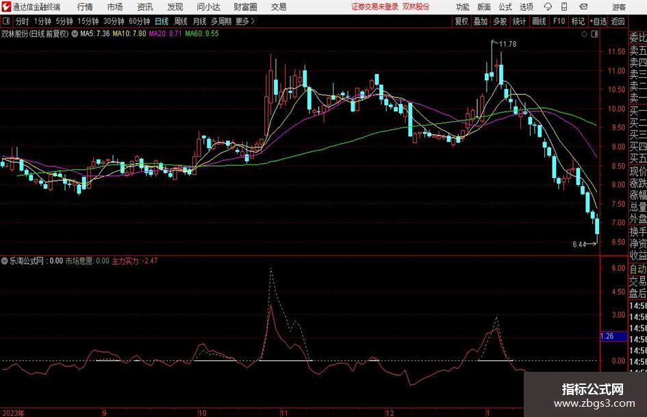Open the 多周期 multi-period view
647x417 pixels.
[x=221, y=21]
